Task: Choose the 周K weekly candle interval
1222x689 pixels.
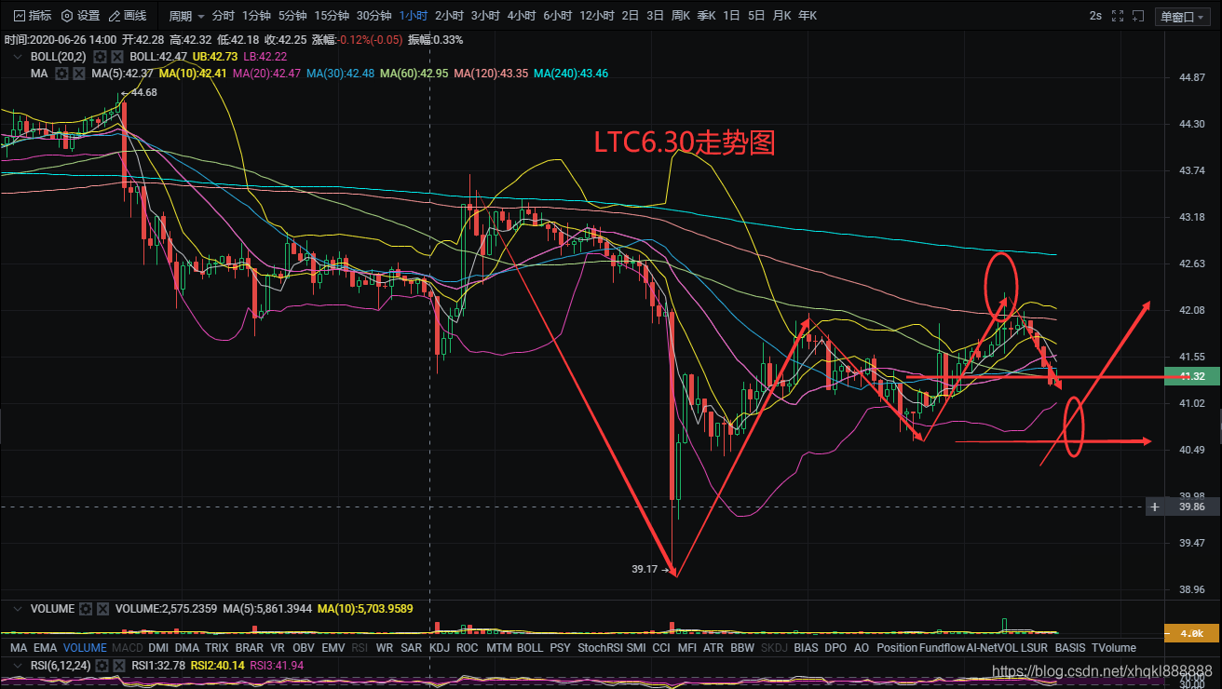Action: [681, 16]
